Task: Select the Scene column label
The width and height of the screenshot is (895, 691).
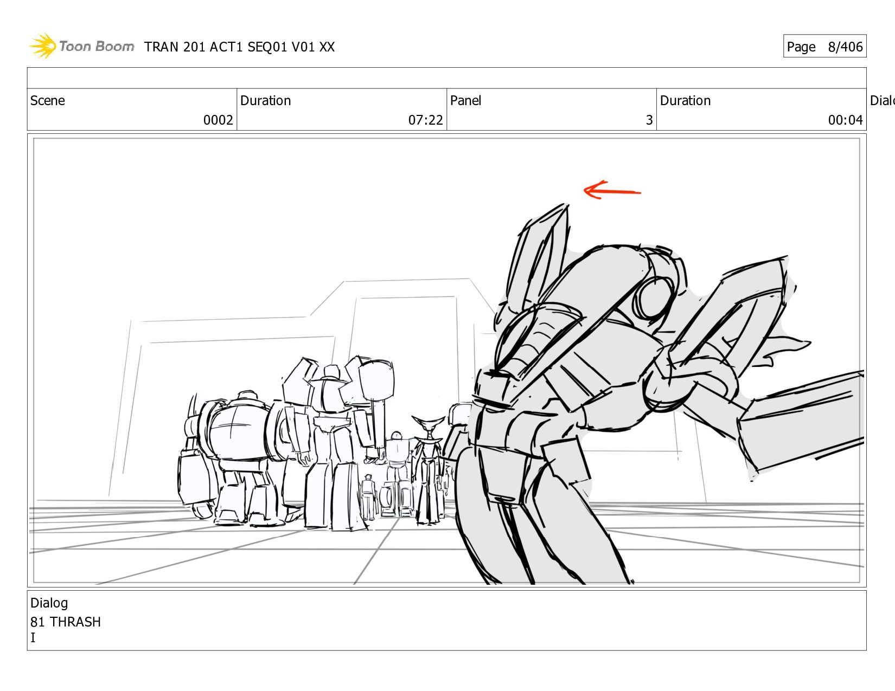Action: [x=48, y=101]
